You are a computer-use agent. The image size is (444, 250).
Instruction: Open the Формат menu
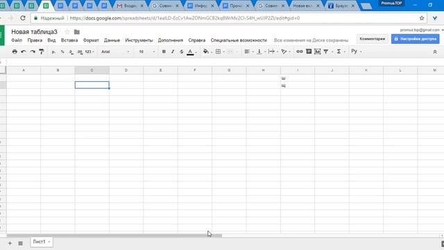click(91, 40)
